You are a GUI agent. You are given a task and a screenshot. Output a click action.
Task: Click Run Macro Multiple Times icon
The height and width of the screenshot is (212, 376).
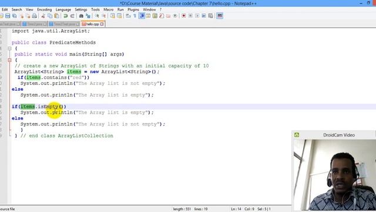tap(204, 16)
